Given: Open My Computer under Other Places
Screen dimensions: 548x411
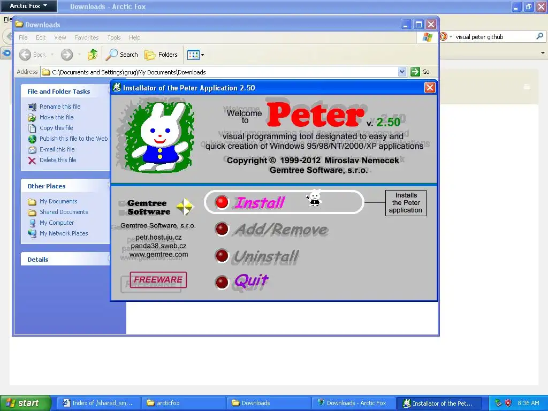Looking at the screenshot, I should pyautogui.click(x=57, y=223).
